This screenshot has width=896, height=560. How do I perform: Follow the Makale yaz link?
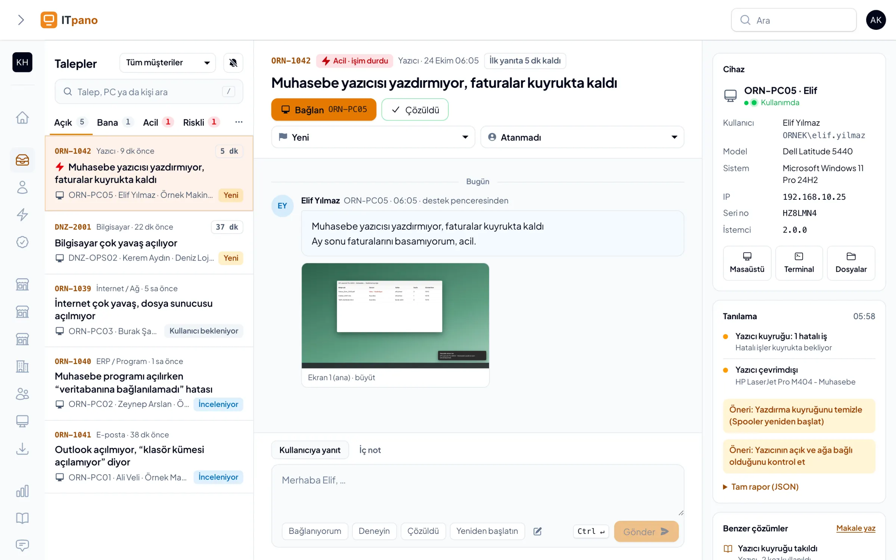(x=856, y=528)
